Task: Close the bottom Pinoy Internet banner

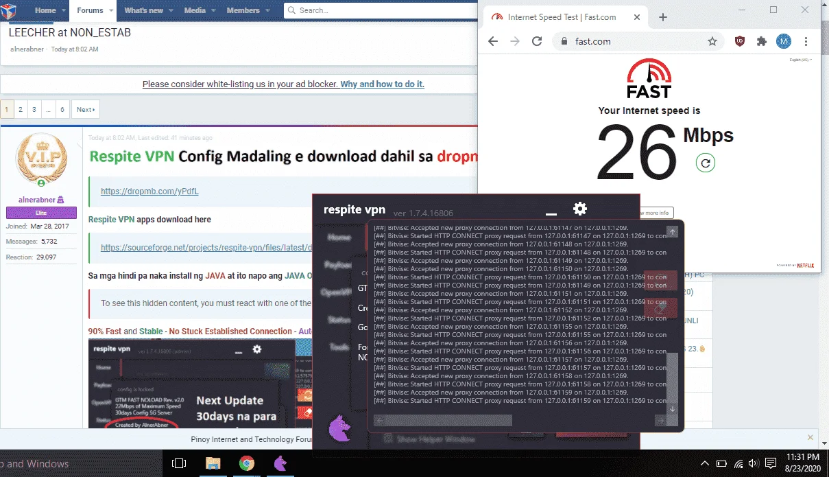Action: 810,437
